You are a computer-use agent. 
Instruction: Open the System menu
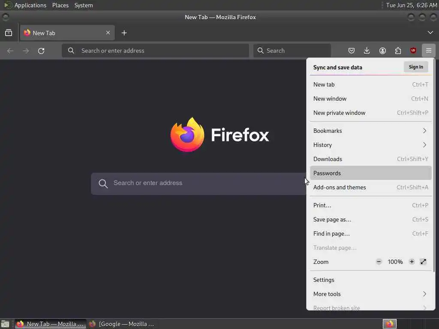click(x=84, y=5)
